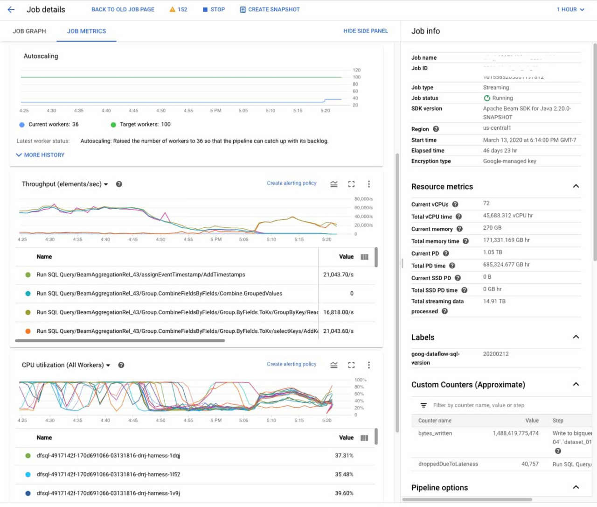
Task: Click help icon beside Current vCPUs
Action: [x=455, y=204]
